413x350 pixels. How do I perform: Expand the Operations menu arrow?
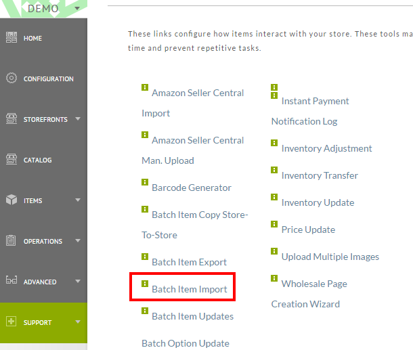[x=78, y=240]
